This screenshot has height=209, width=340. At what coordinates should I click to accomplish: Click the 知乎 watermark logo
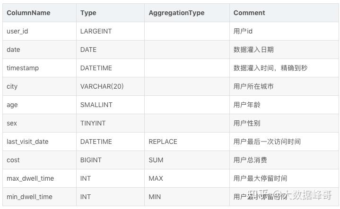point(259,195)
